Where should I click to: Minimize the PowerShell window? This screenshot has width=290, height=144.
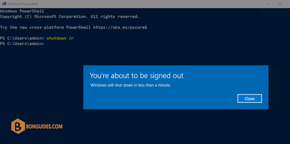tap(268, 4)
